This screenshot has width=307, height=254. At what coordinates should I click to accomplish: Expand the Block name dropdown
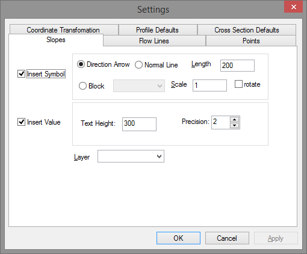(139, 86)
